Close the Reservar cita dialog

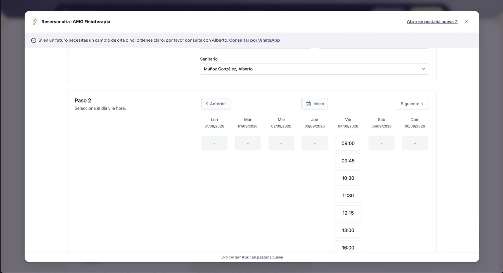[x=466, y=22]
